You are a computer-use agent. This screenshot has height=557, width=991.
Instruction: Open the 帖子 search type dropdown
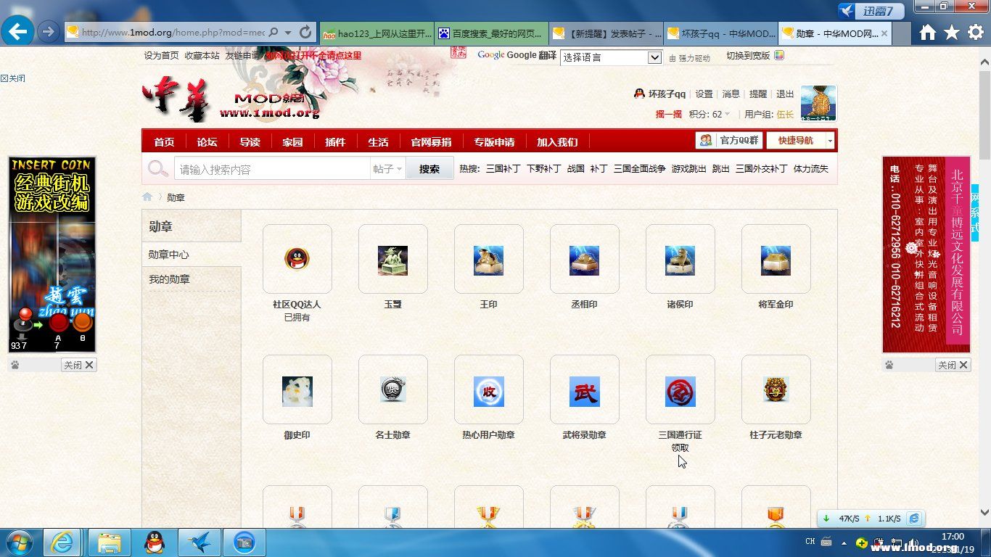coord(387,169)
